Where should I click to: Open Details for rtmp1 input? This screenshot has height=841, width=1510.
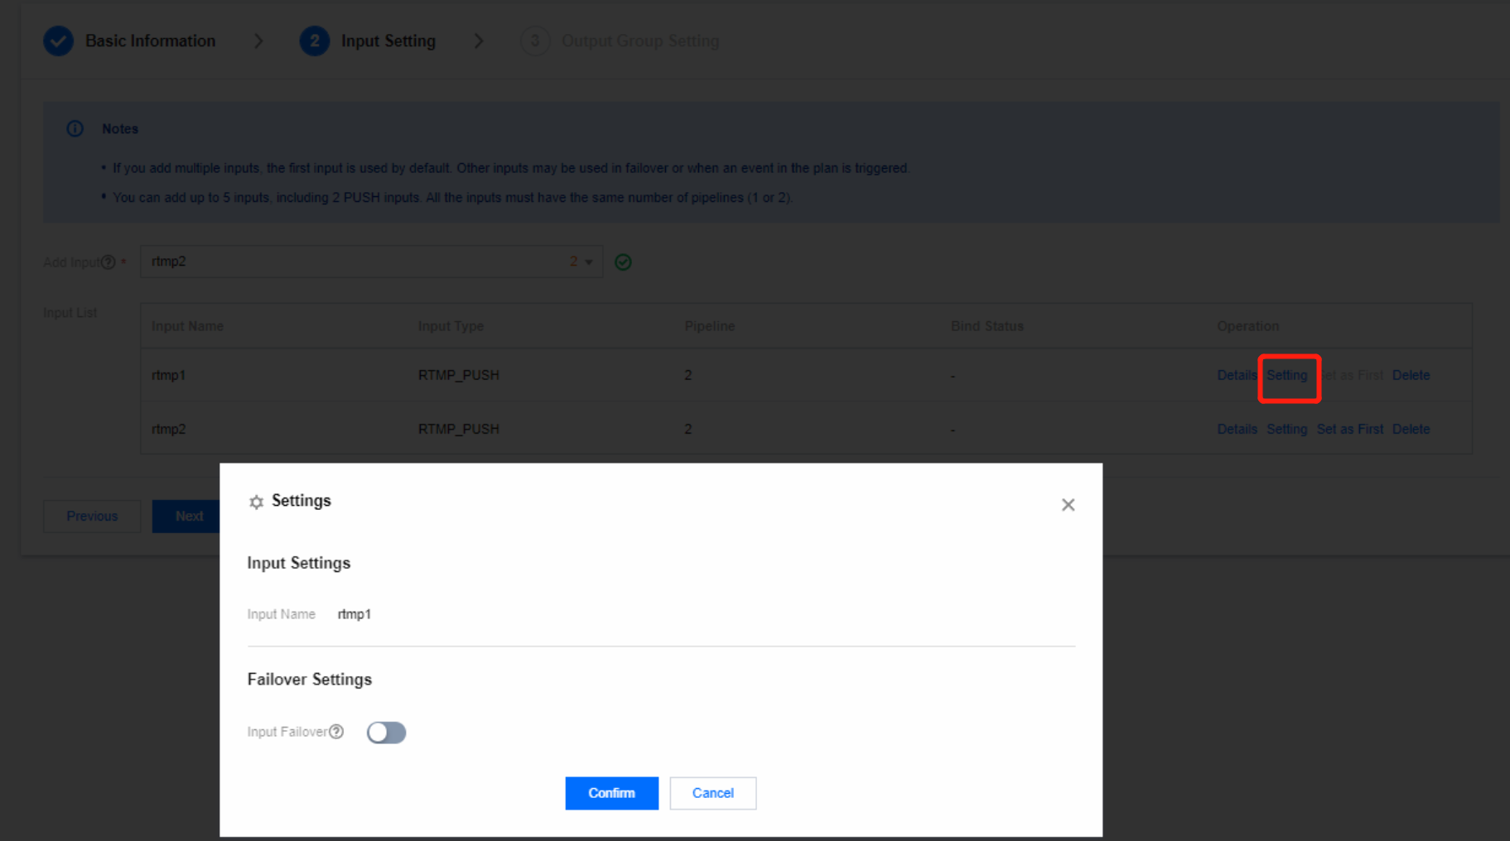click(x=1236, y=375)
